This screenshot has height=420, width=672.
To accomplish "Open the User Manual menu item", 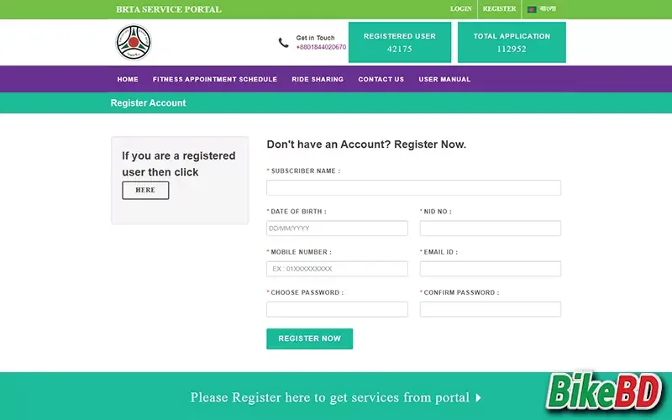I will [x=444, y=79].
